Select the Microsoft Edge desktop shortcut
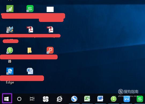This screenshot has height=104, width=145. point(10,71)
